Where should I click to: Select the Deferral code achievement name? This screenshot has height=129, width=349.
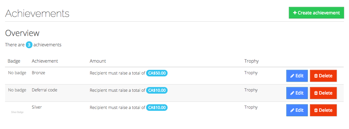(x=44, y=90)
